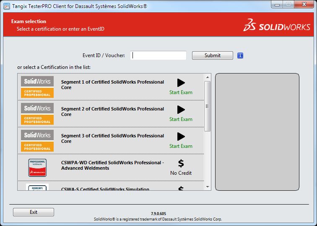Viewport: 317px width, 226px height.
Task: Open the blue info icon next to Submit
Action: click(240, 55)
